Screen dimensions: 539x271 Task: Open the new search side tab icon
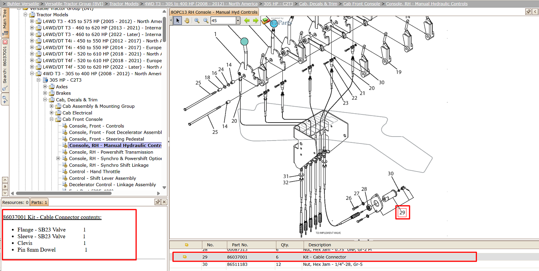5,99
